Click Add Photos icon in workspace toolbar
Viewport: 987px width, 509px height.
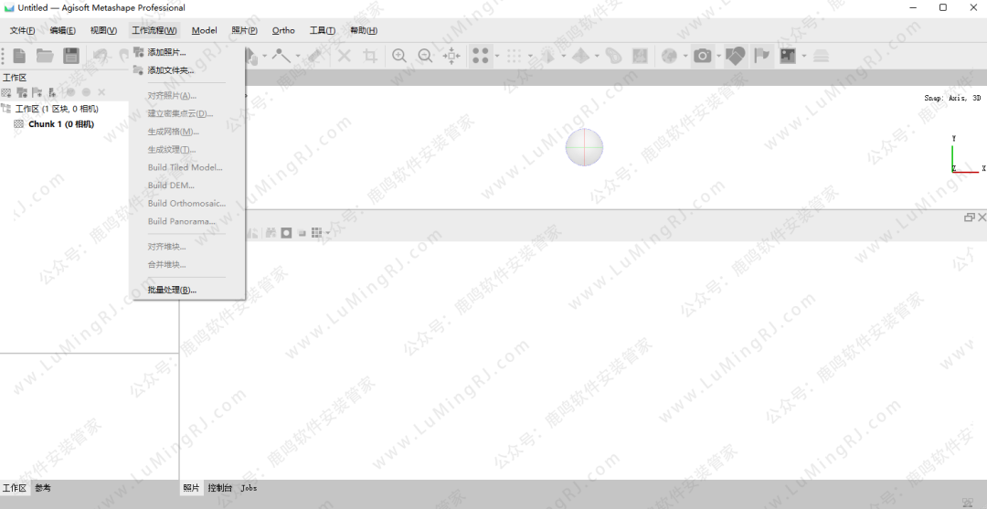[22, 92]
